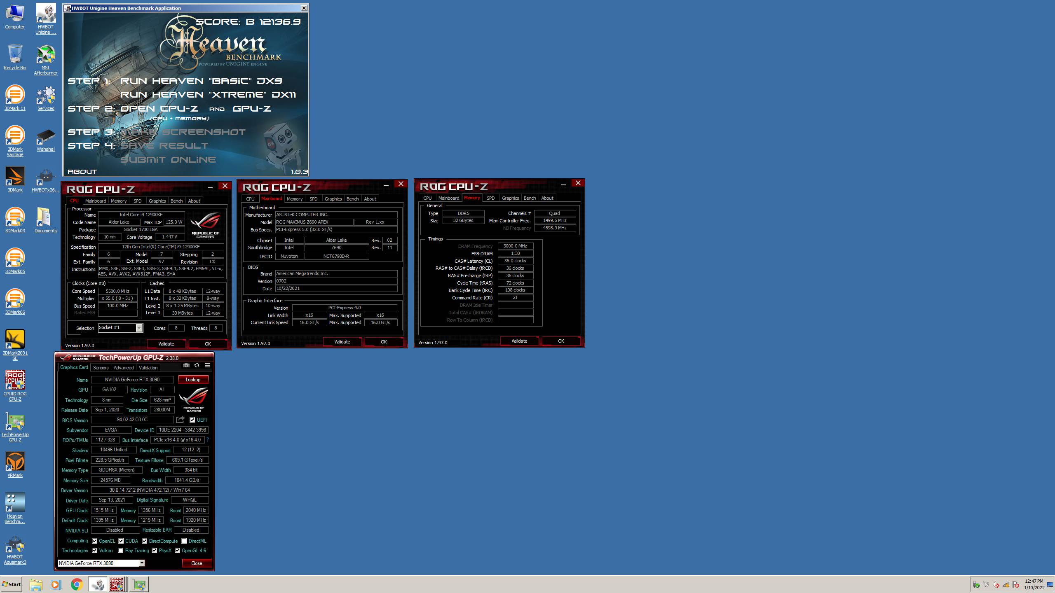This screenshot has width=1055, height=593.
Task: Click Validate in Memory CPU-Z window
Action: point(519,341)
